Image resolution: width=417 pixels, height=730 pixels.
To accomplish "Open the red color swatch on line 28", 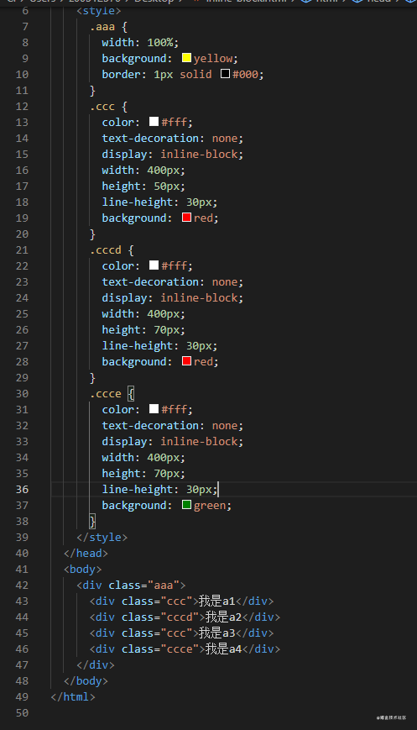I will (186, 361).
